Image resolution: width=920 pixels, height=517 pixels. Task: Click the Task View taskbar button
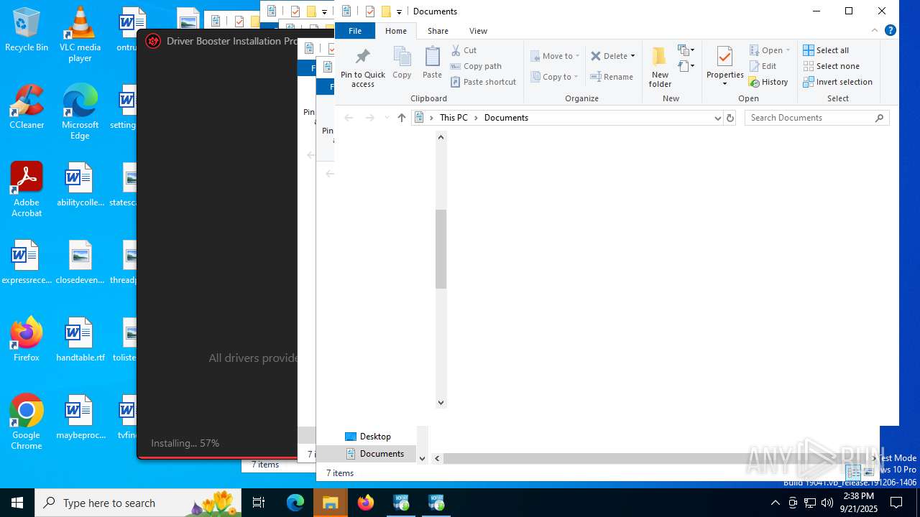tap(259, 503)
